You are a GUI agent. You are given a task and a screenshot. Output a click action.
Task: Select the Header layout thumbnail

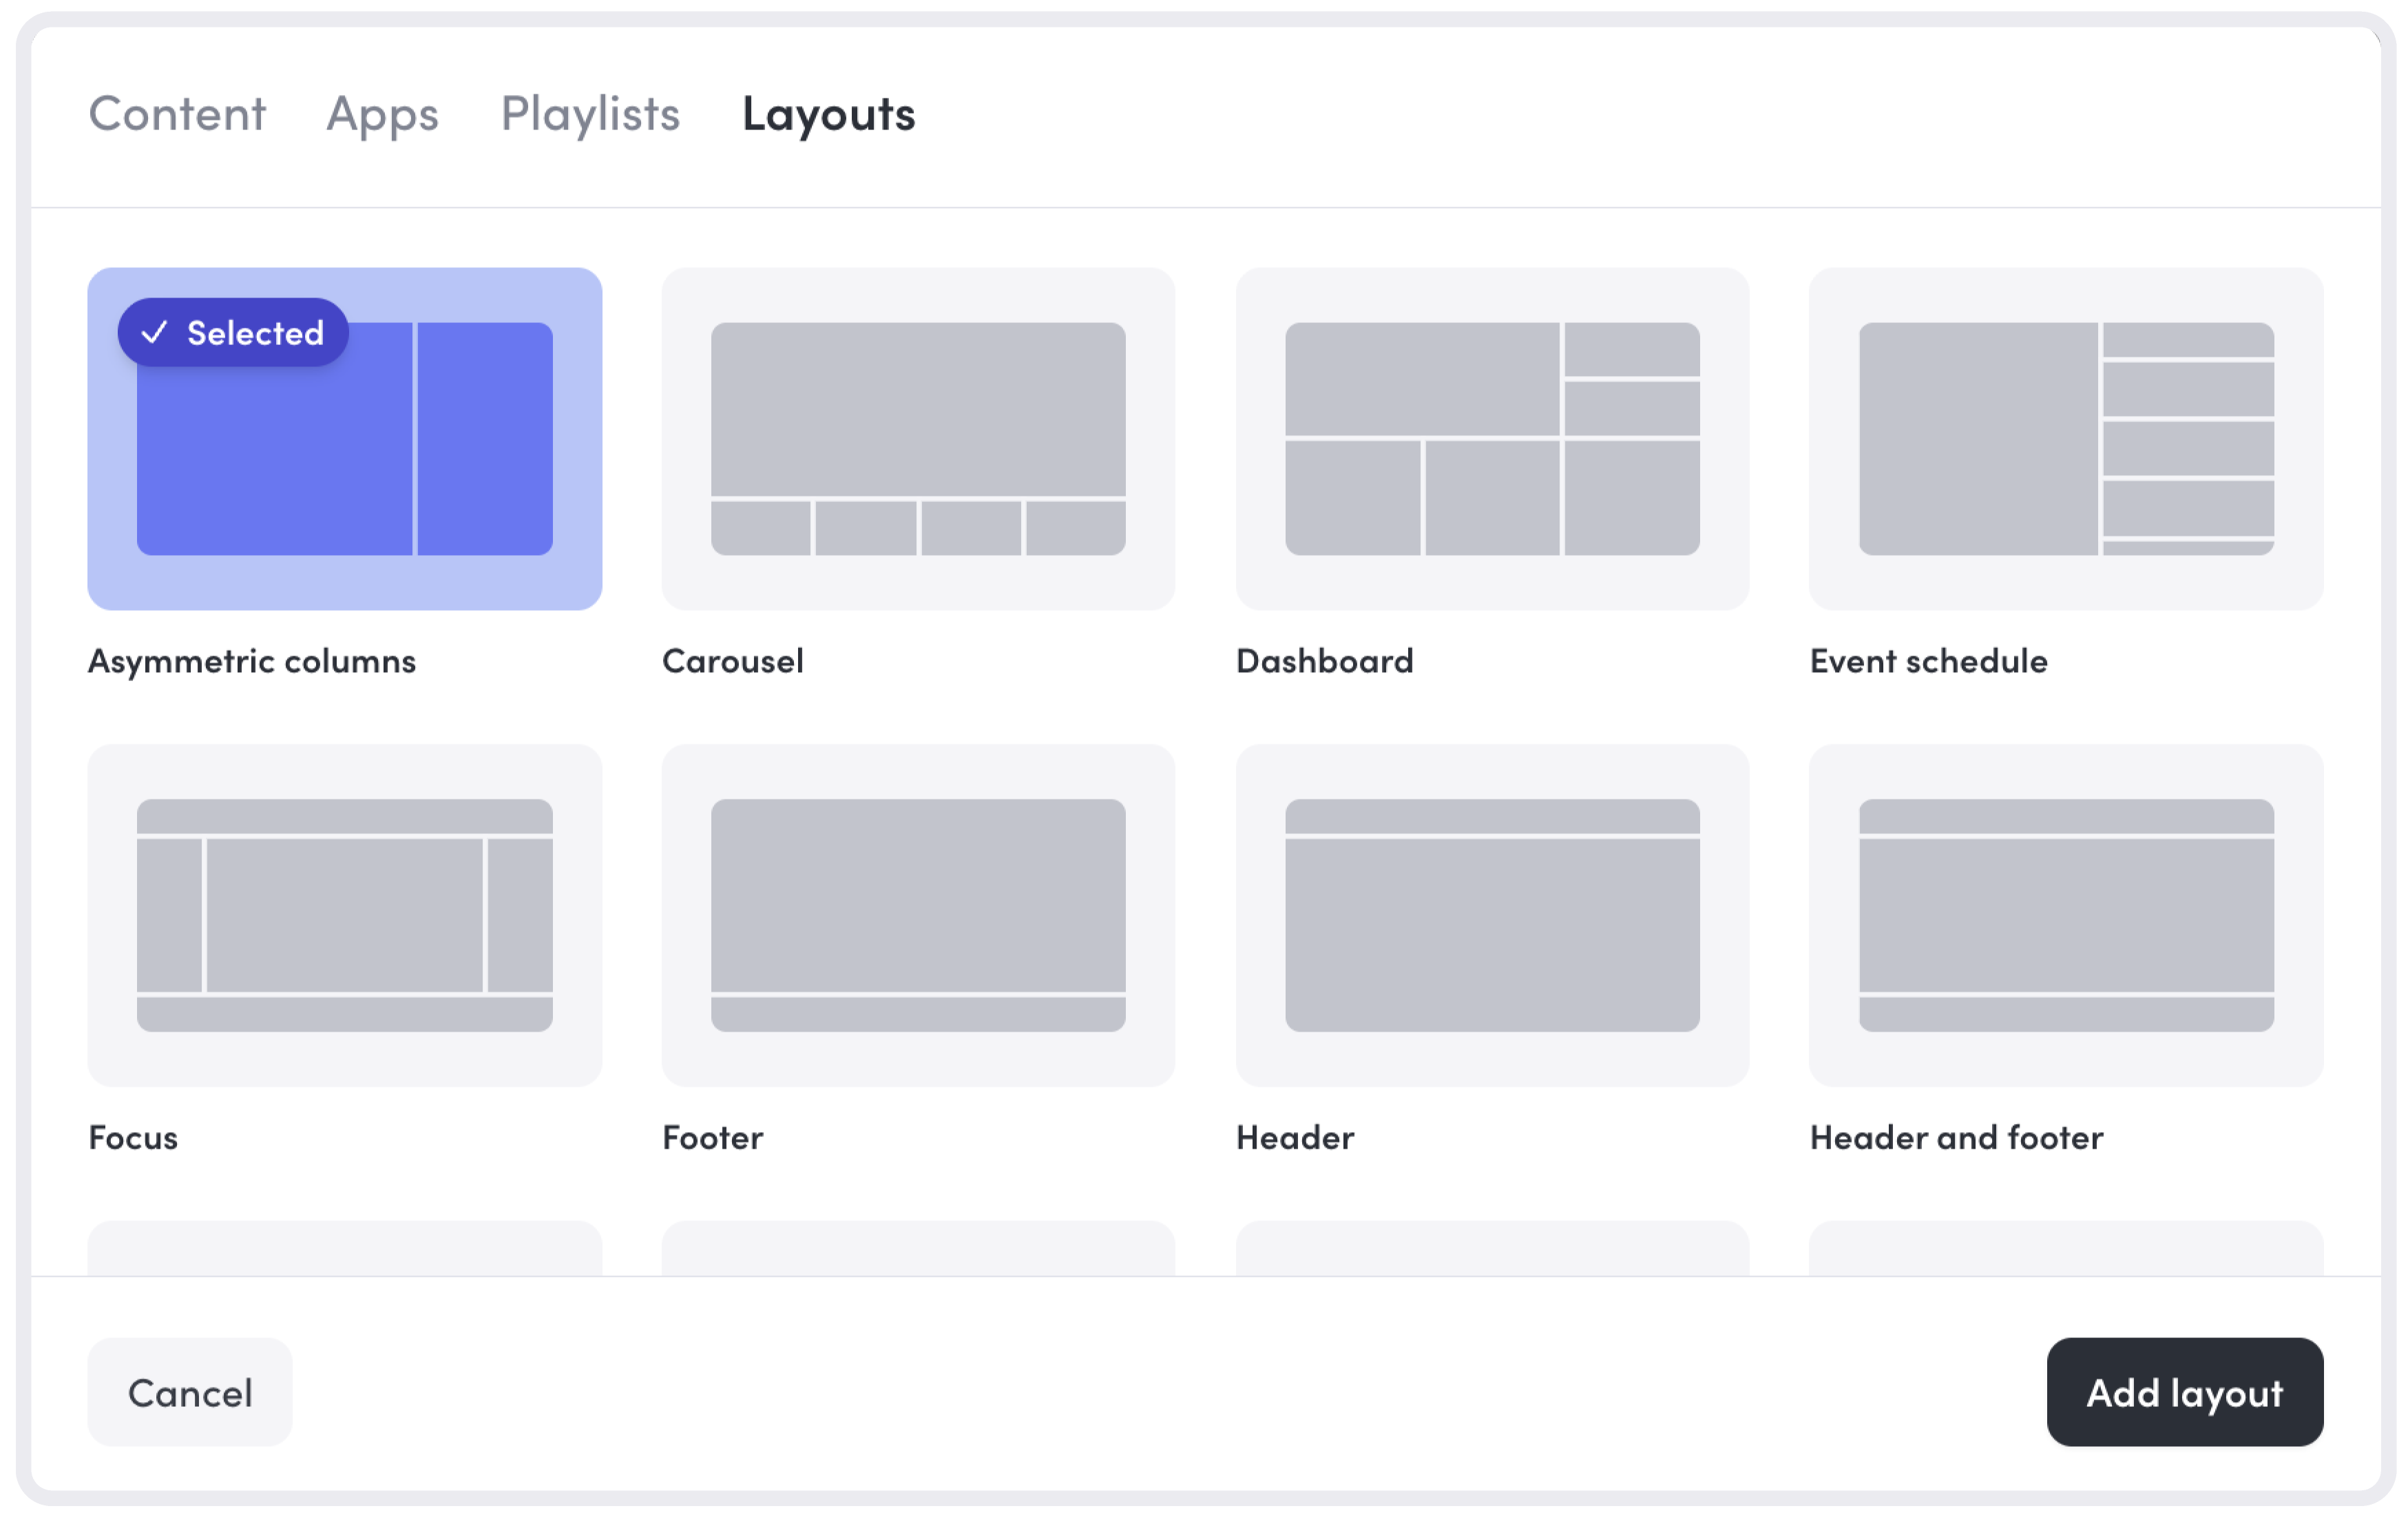point(1491,913)
